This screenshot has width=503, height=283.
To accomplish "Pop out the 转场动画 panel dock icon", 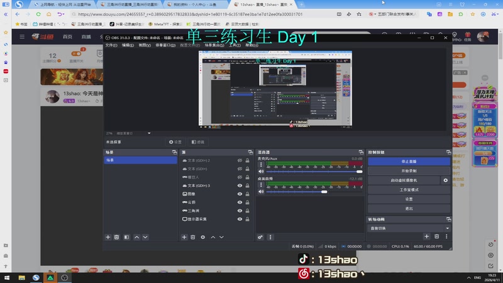I will pos(448,219).
